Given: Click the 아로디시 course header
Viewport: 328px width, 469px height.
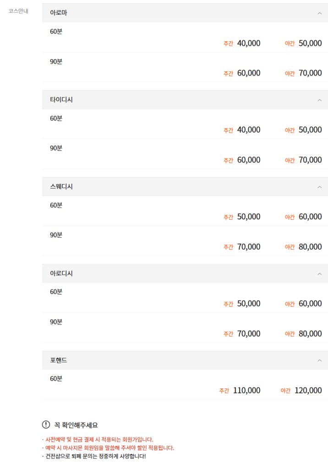Looking at the screenshot, I should pos(61,273).
